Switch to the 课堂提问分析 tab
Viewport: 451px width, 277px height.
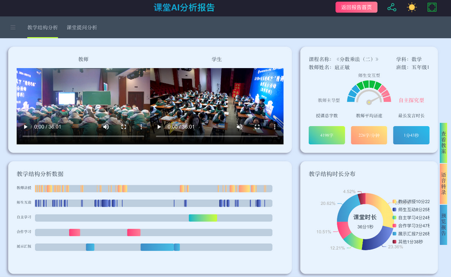click(x=82, y=27)
